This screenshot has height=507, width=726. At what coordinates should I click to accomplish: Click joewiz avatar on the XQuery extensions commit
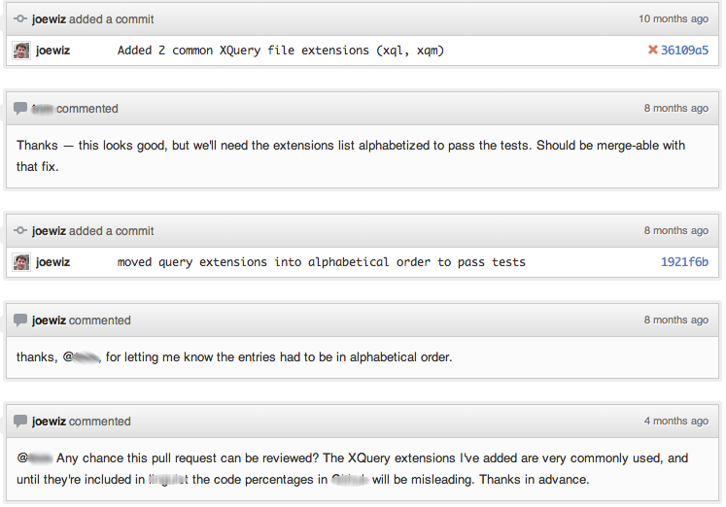(x=21, y=51)
